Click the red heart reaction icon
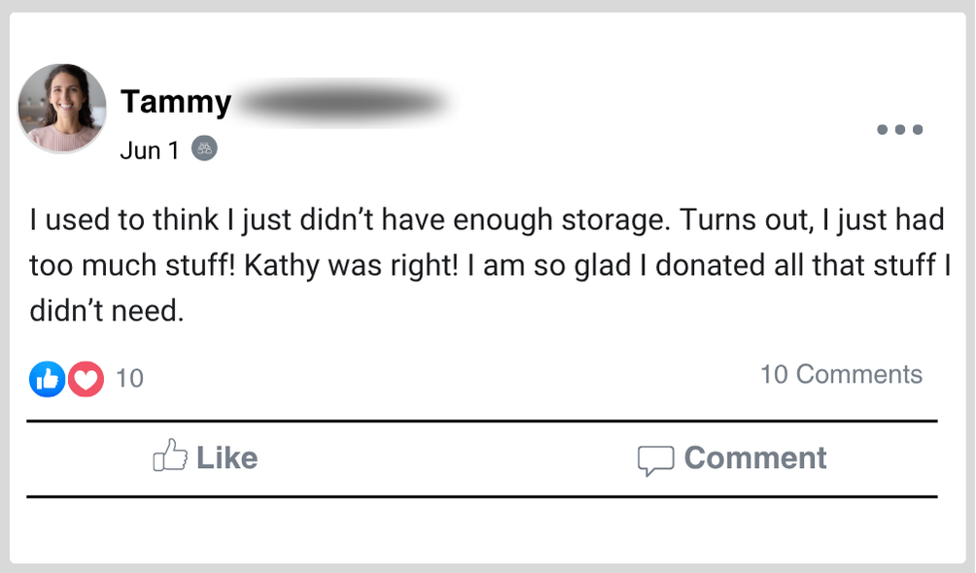The image size is (976, 573). tap(86, 379)
